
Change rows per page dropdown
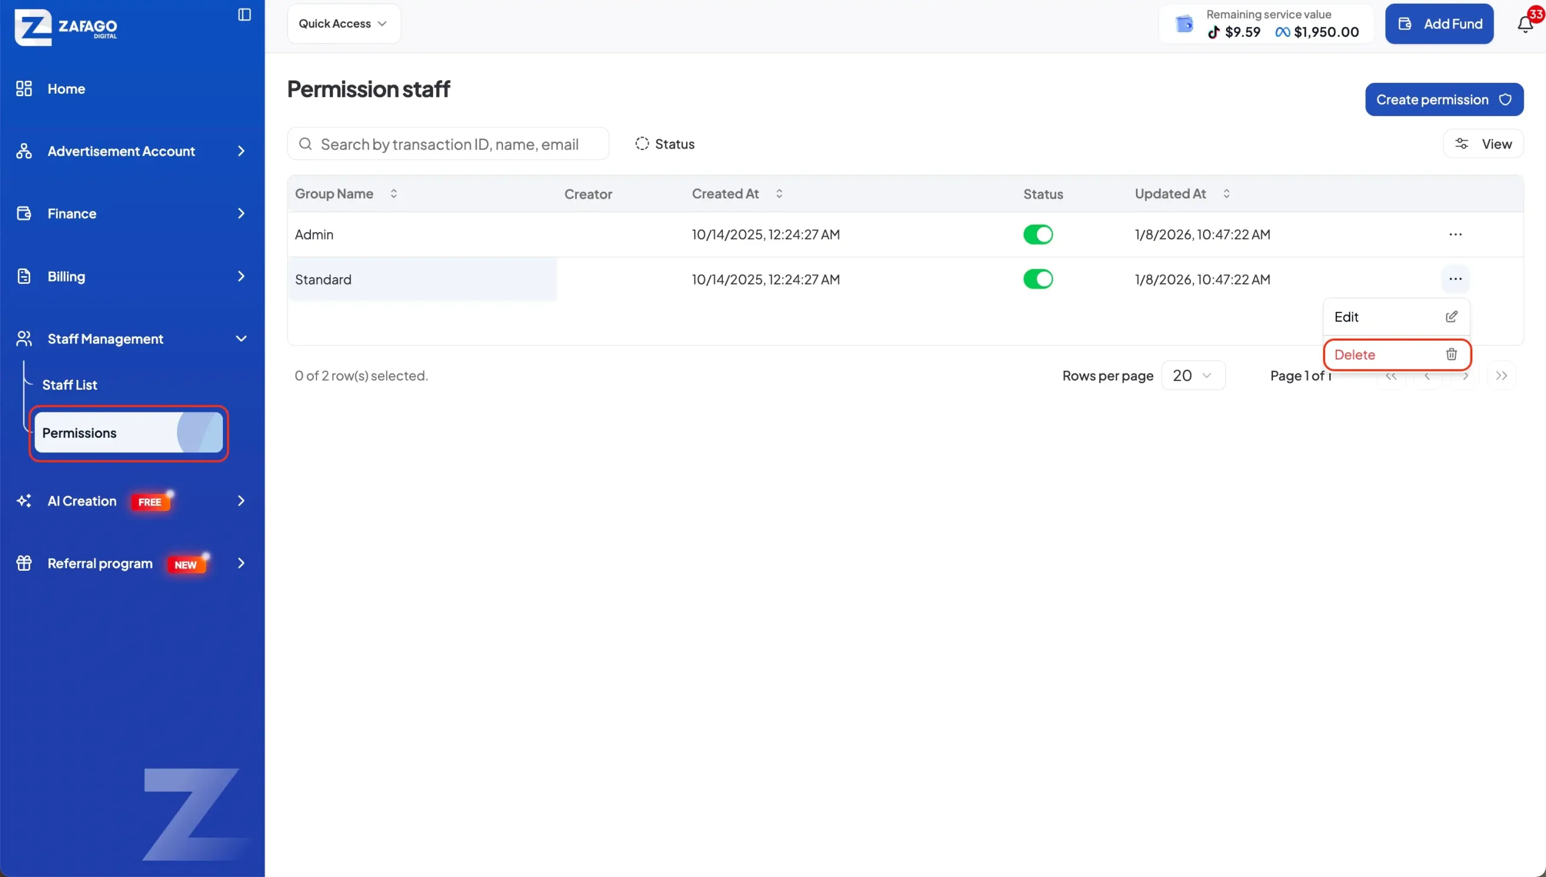pos(1193,376)
